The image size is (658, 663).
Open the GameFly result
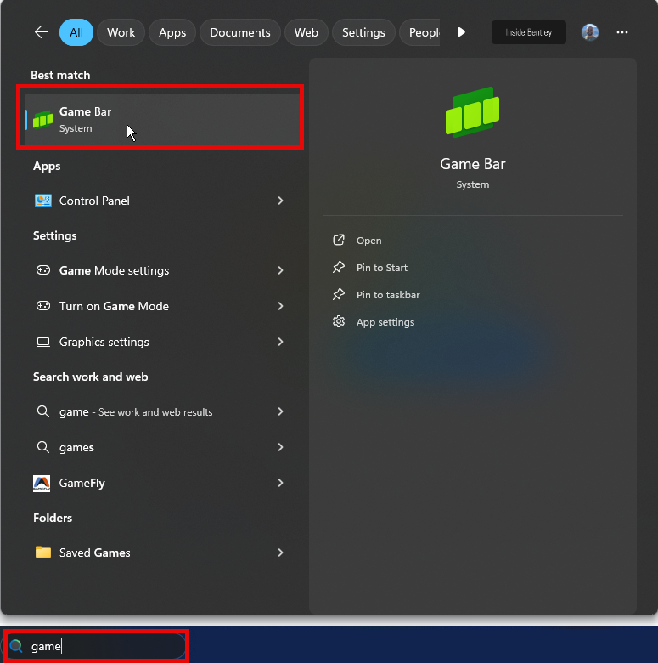pos(159,483)
